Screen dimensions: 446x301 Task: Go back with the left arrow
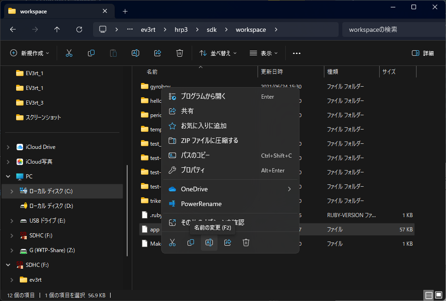tap(13, 30)
